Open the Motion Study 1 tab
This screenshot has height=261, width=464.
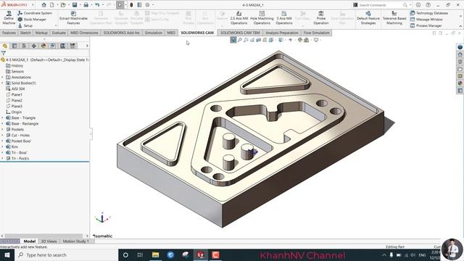point(75,241)
